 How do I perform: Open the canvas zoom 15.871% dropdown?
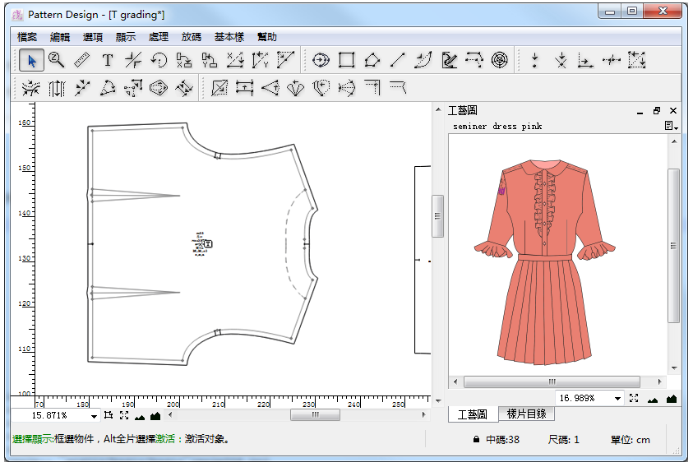pyautogui.click(x=94, y=416)
